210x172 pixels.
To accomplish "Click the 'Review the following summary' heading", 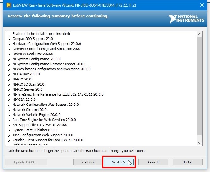I will 58,16.
